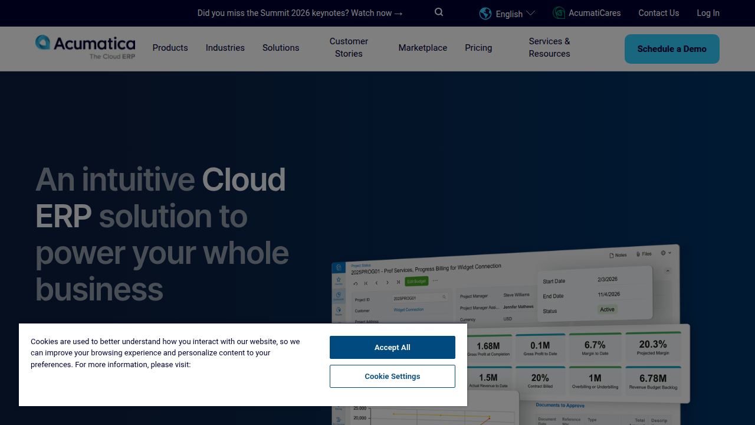Click the globe language icon
755x425 pixels.
click(485, 14)
